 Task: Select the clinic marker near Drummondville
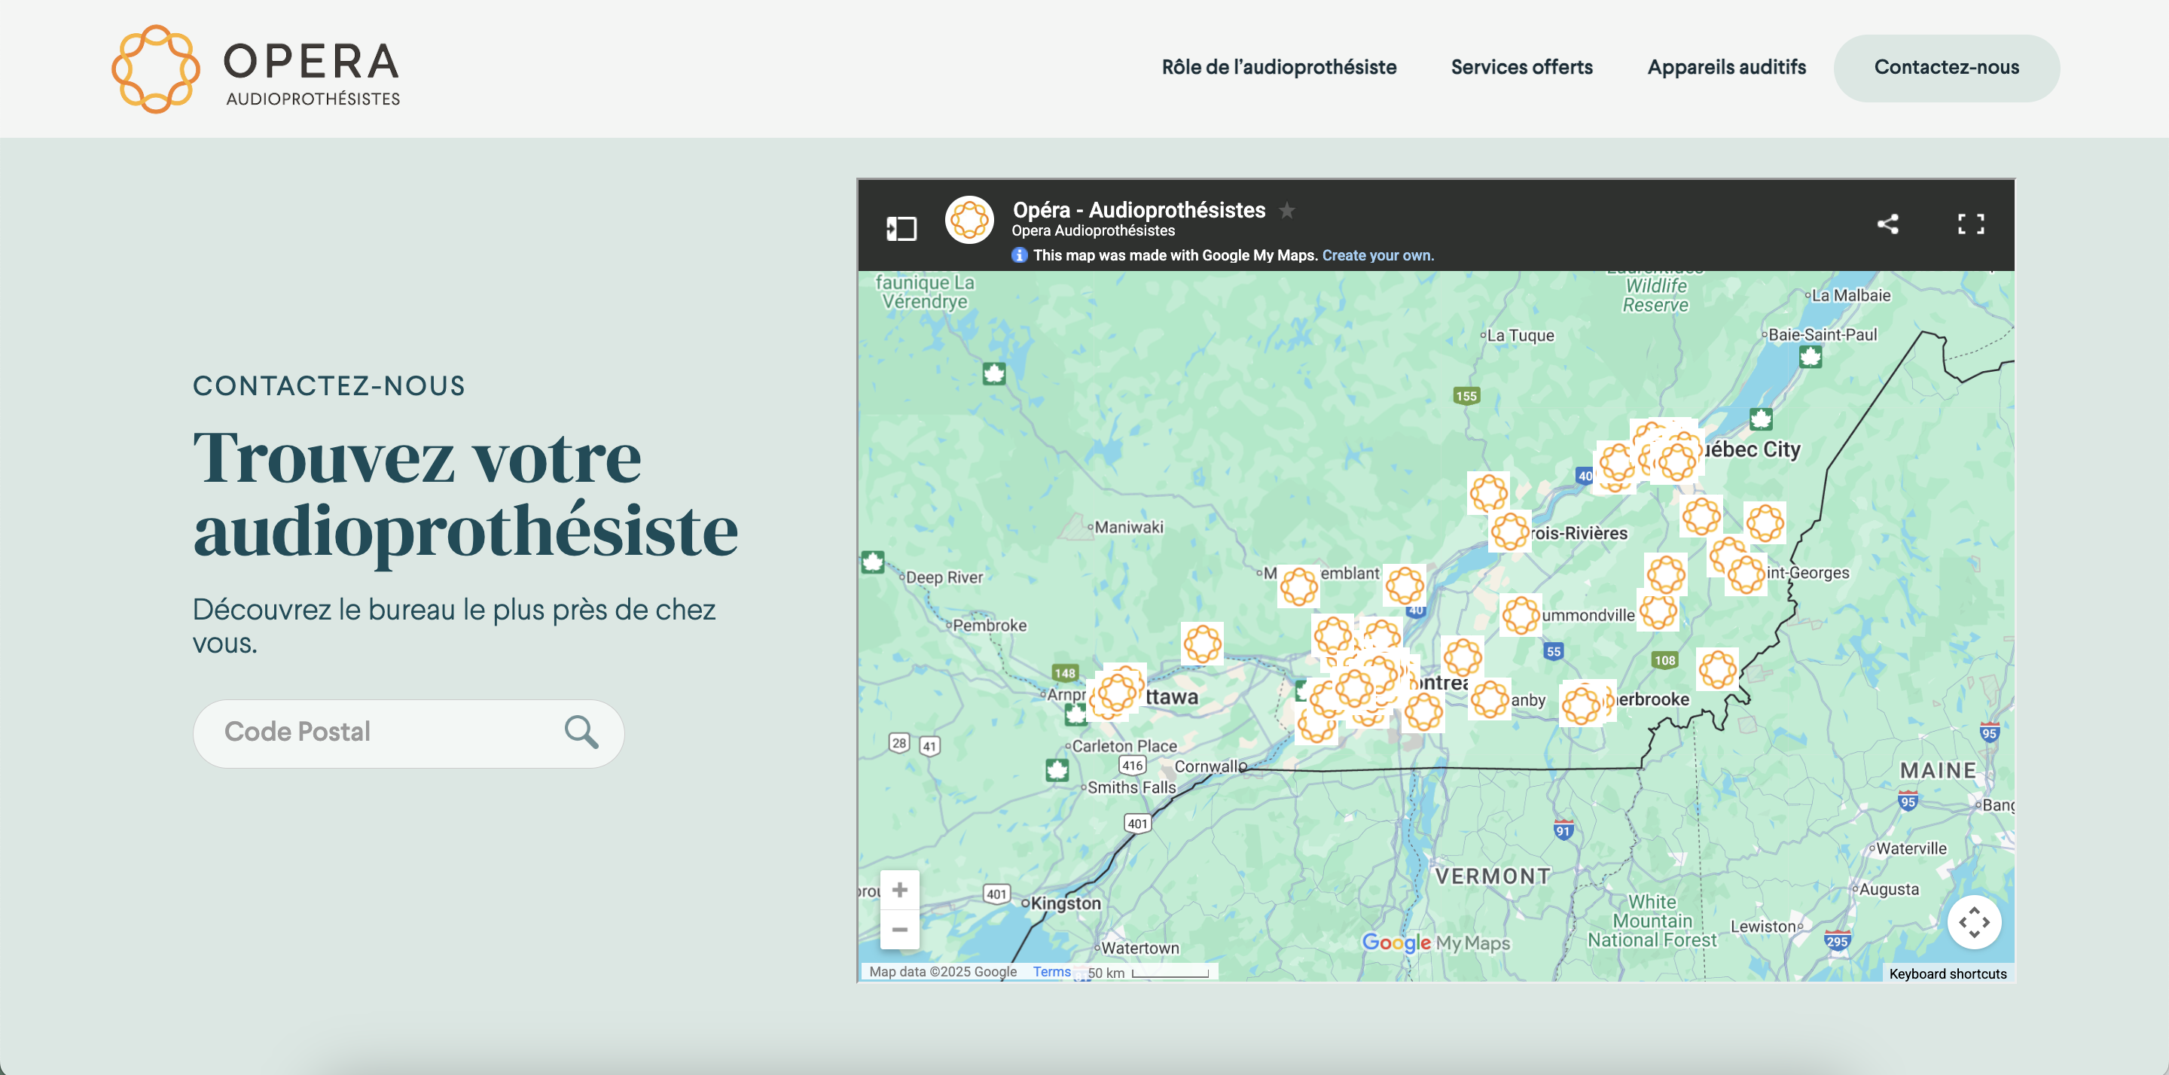1521,615
